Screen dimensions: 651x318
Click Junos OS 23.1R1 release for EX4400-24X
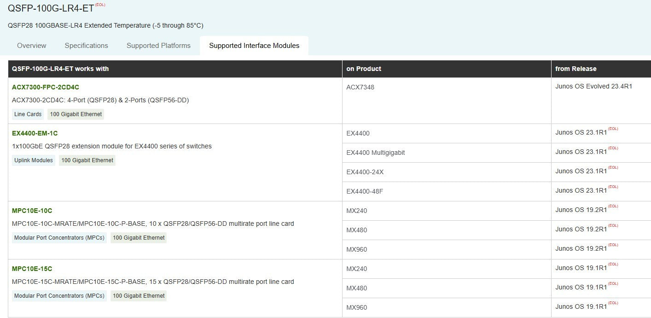[581, 171]
